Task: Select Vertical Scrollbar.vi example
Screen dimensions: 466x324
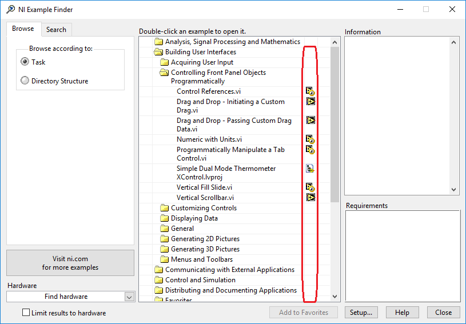Action: coord(205,198)
